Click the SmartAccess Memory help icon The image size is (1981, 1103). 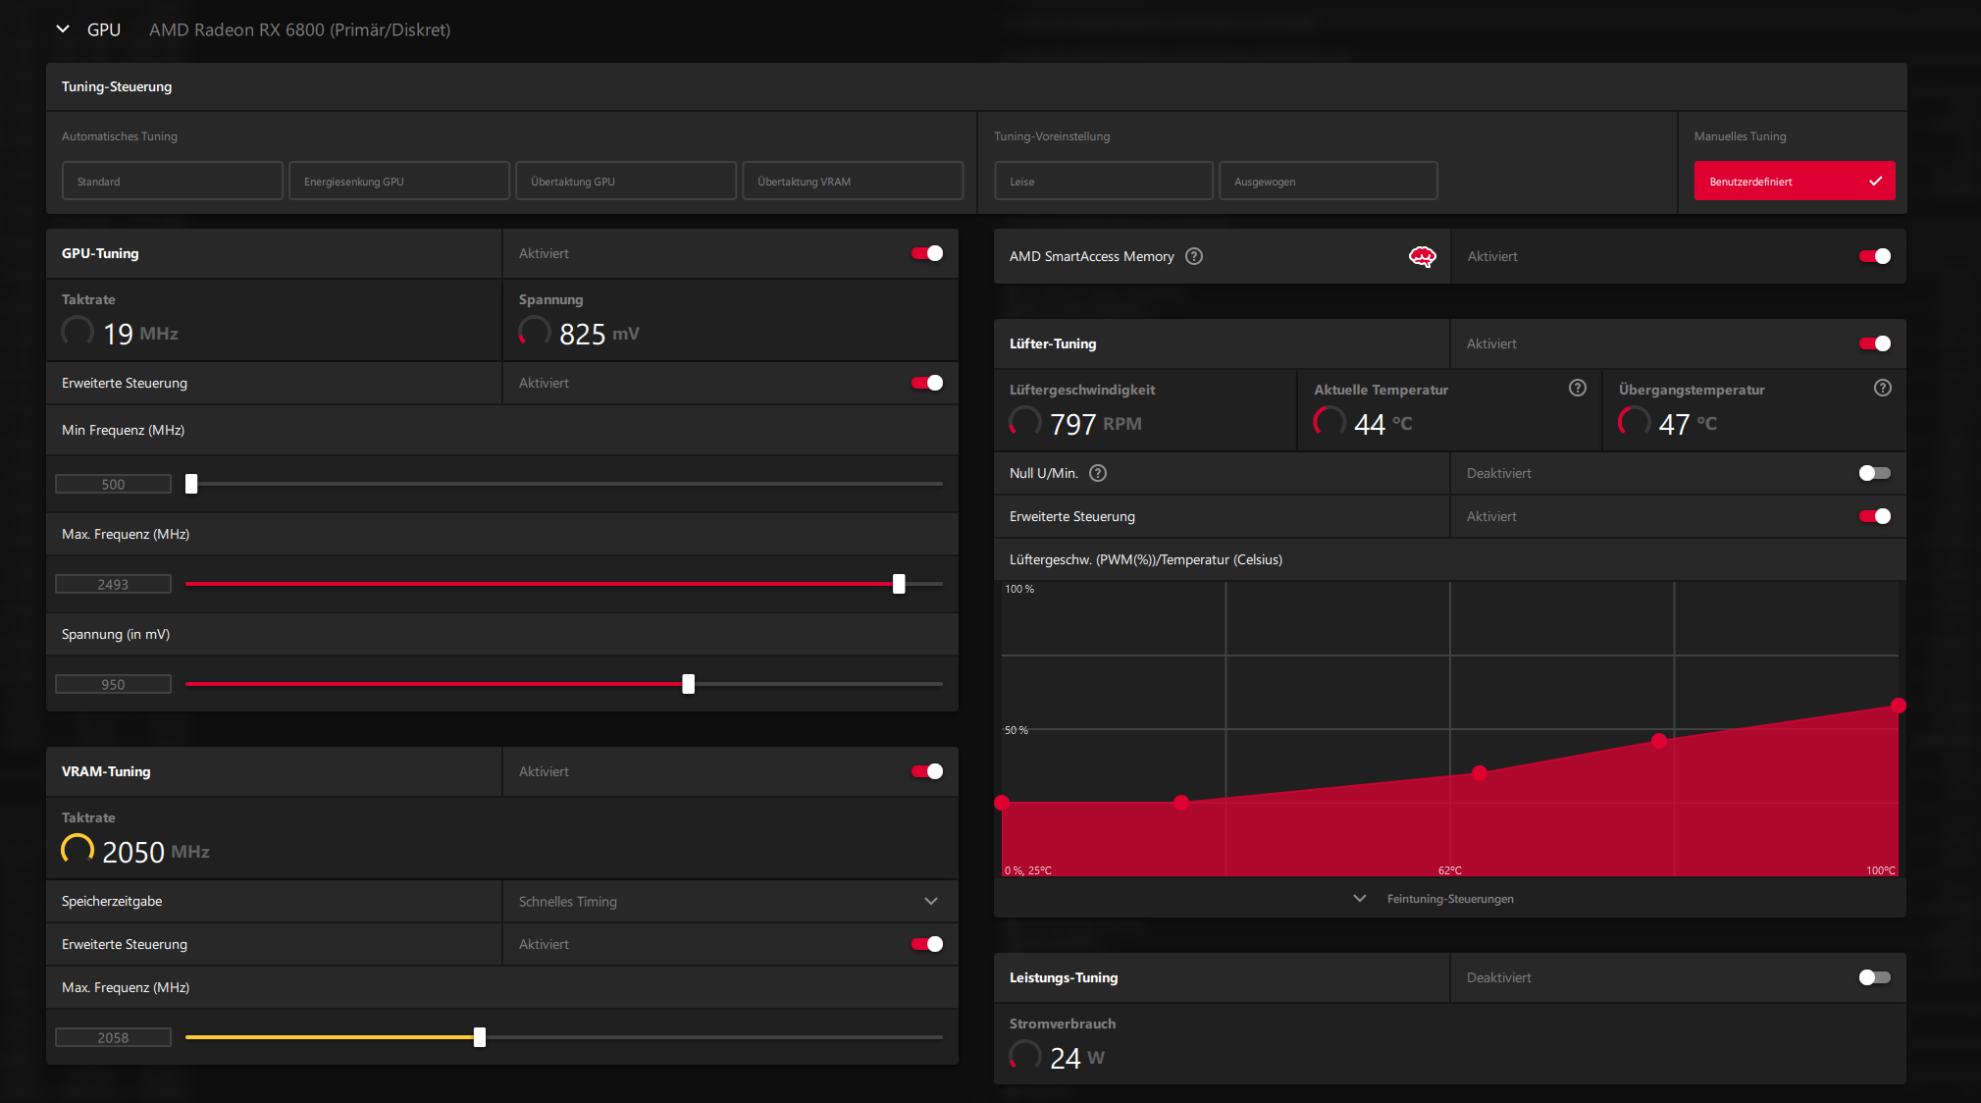tap(1194, 256)
